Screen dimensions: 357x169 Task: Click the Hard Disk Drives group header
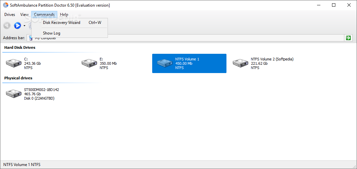[x=20, y=47]
